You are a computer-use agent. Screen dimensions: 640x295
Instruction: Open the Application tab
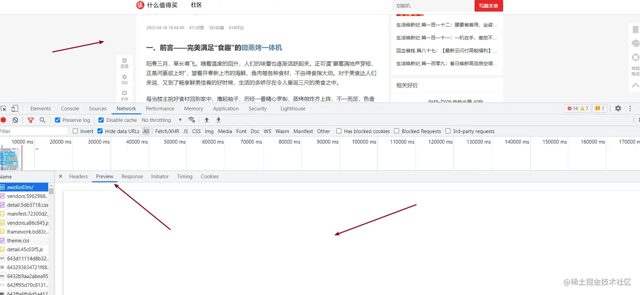point(226,108)
